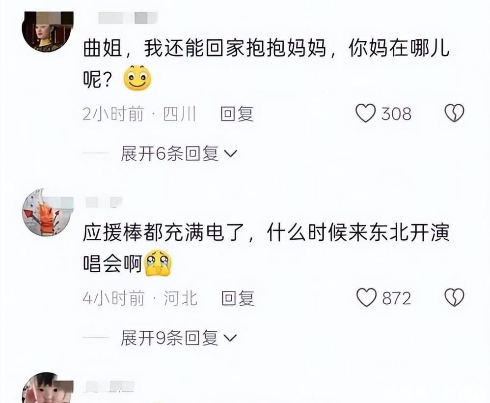The image size is (490, 403).
Task: Reply to the Sichuan comment
Action: point(237,114)
